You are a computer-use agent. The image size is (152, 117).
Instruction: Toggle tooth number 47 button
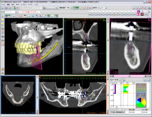pos(94,14)
